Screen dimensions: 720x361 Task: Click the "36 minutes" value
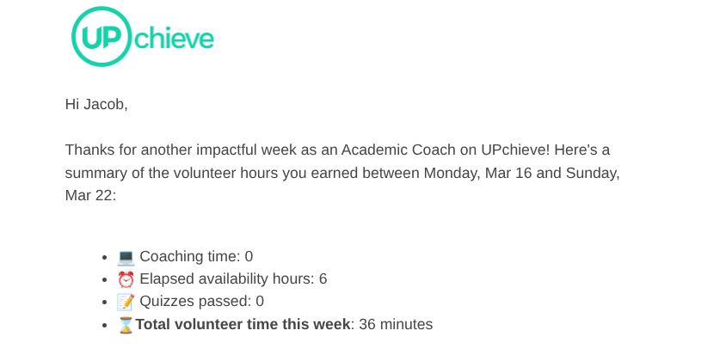(x=396, y=325)
